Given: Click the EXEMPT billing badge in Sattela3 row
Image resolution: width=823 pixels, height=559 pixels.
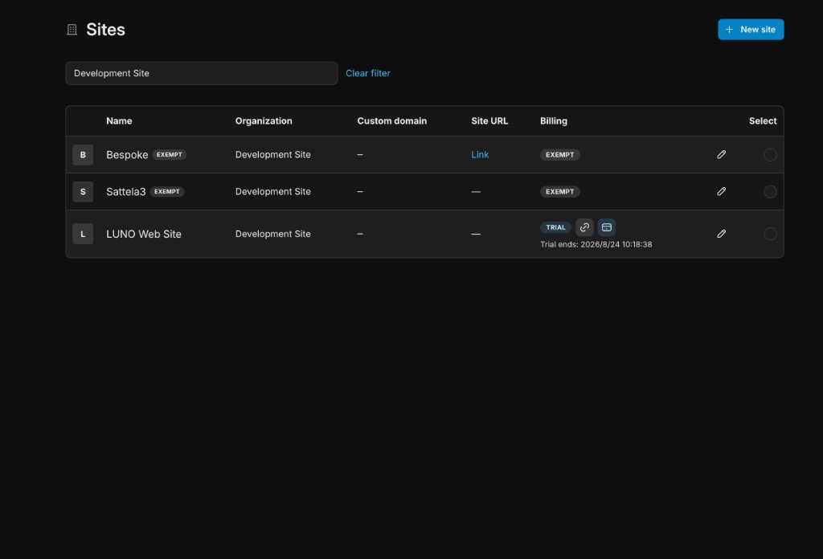Looking at the screenshot, I should [559, 191].
